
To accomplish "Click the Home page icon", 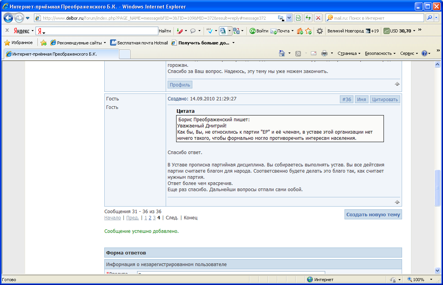I will click(282, 53).
